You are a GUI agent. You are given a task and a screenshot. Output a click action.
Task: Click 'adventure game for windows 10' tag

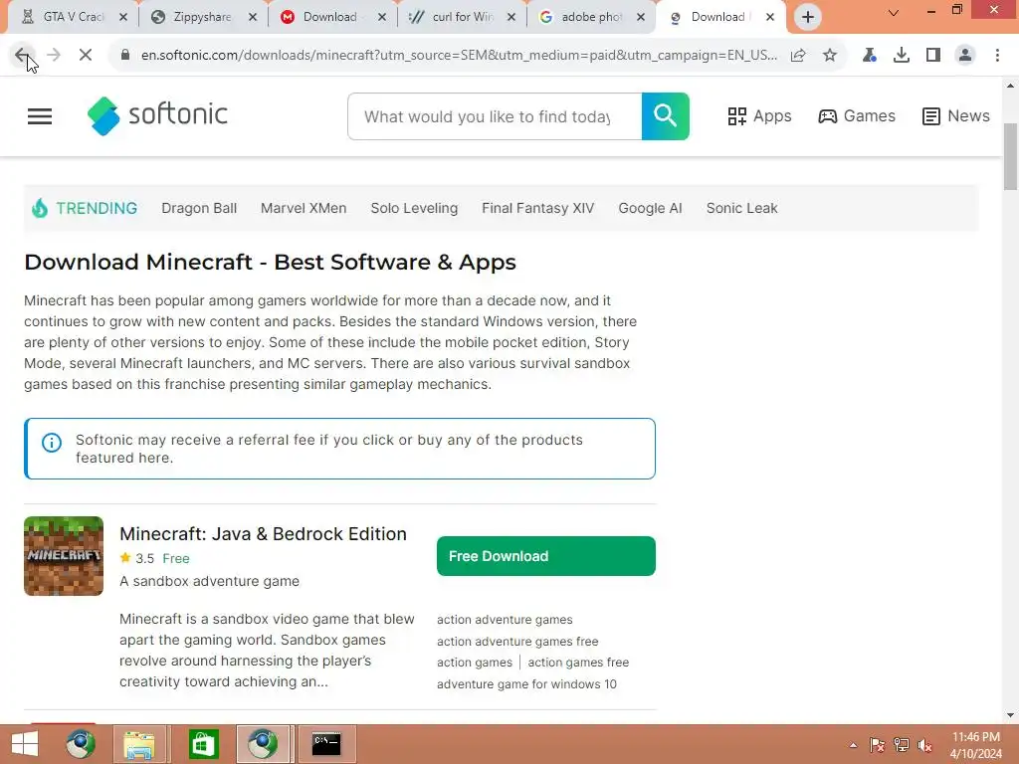(x=527, y=684)
